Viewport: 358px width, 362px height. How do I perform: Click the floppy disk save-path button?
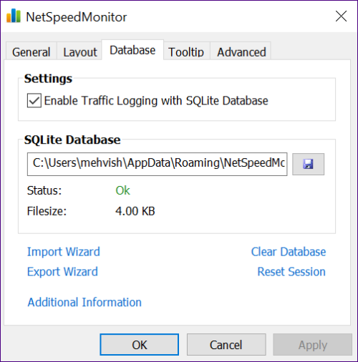[x=308, y=164]
